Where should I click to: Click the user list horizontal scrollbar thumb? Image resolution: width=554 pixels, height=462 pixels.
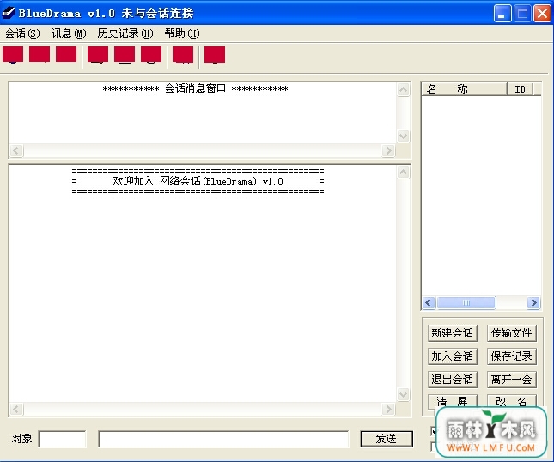click(466, 303)
